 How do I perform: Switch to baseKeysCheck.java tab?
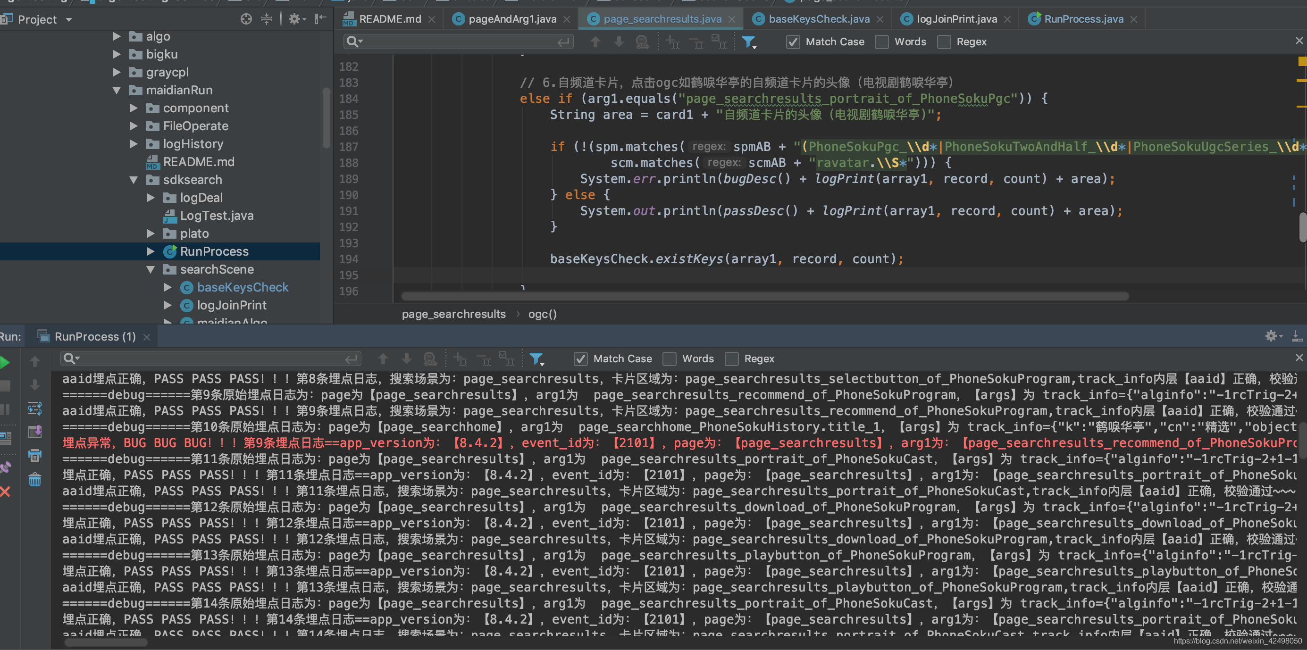(818, 19)
